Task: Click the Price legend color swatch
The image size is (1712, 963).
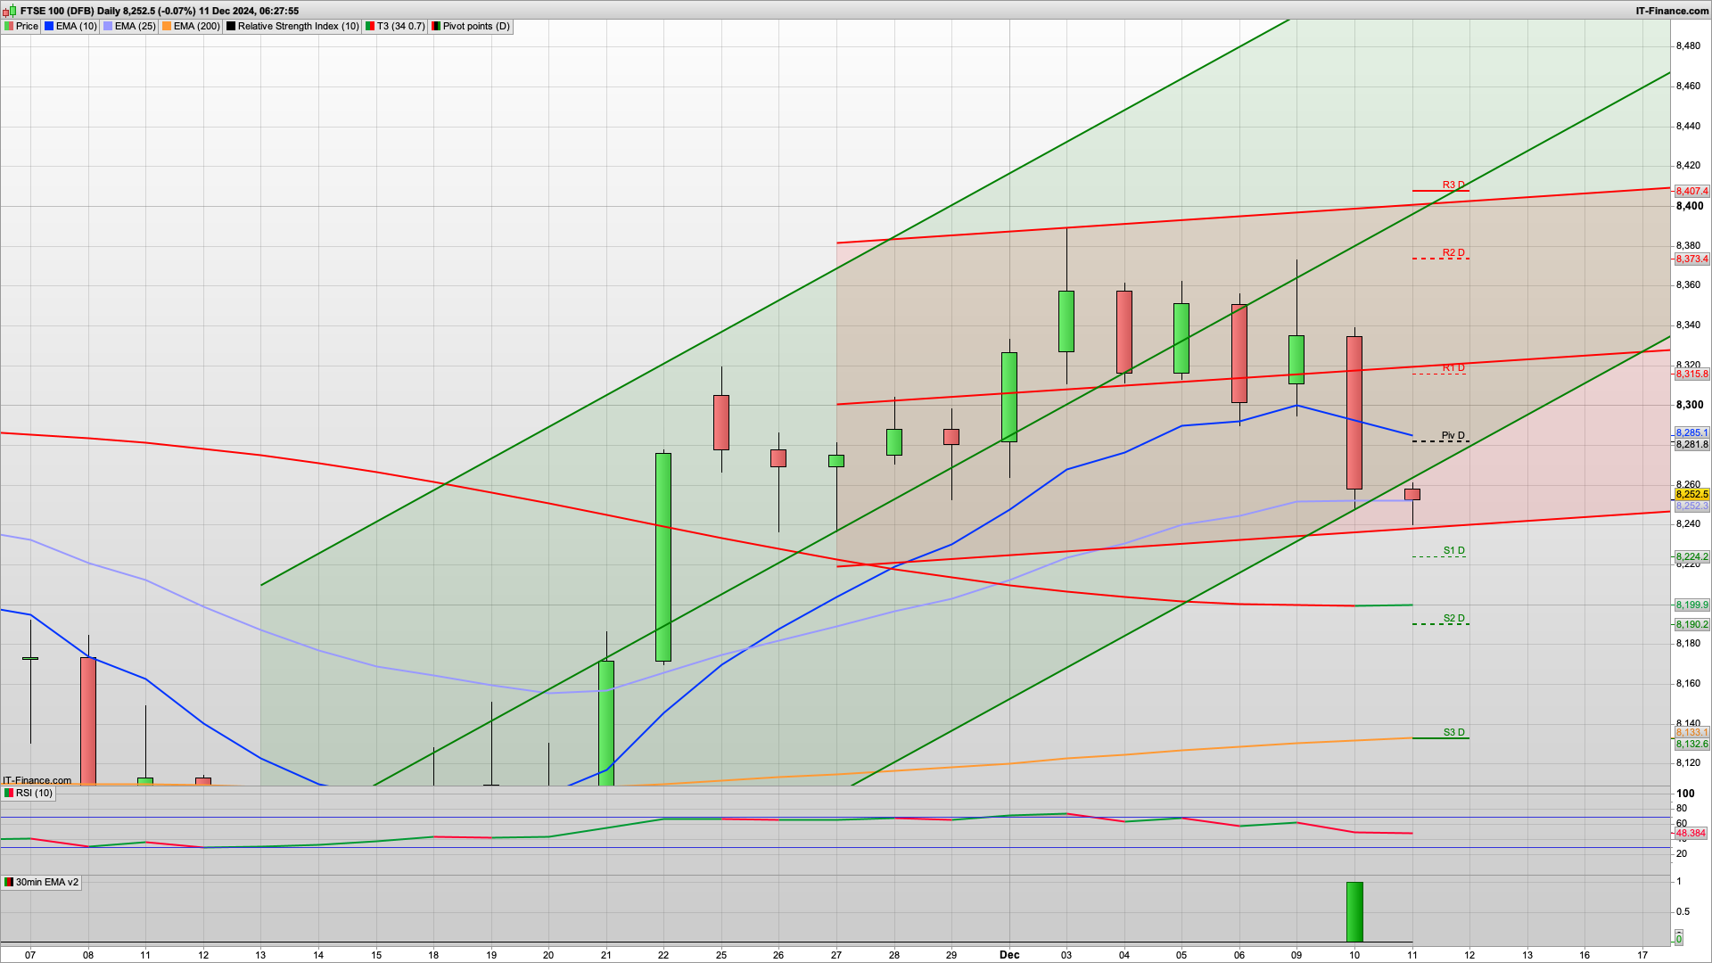Action: [x=9, y=27]
